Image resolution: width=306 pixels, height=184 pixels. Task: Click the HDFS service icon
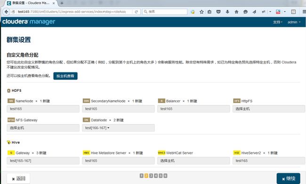click(x=8, y=90)
